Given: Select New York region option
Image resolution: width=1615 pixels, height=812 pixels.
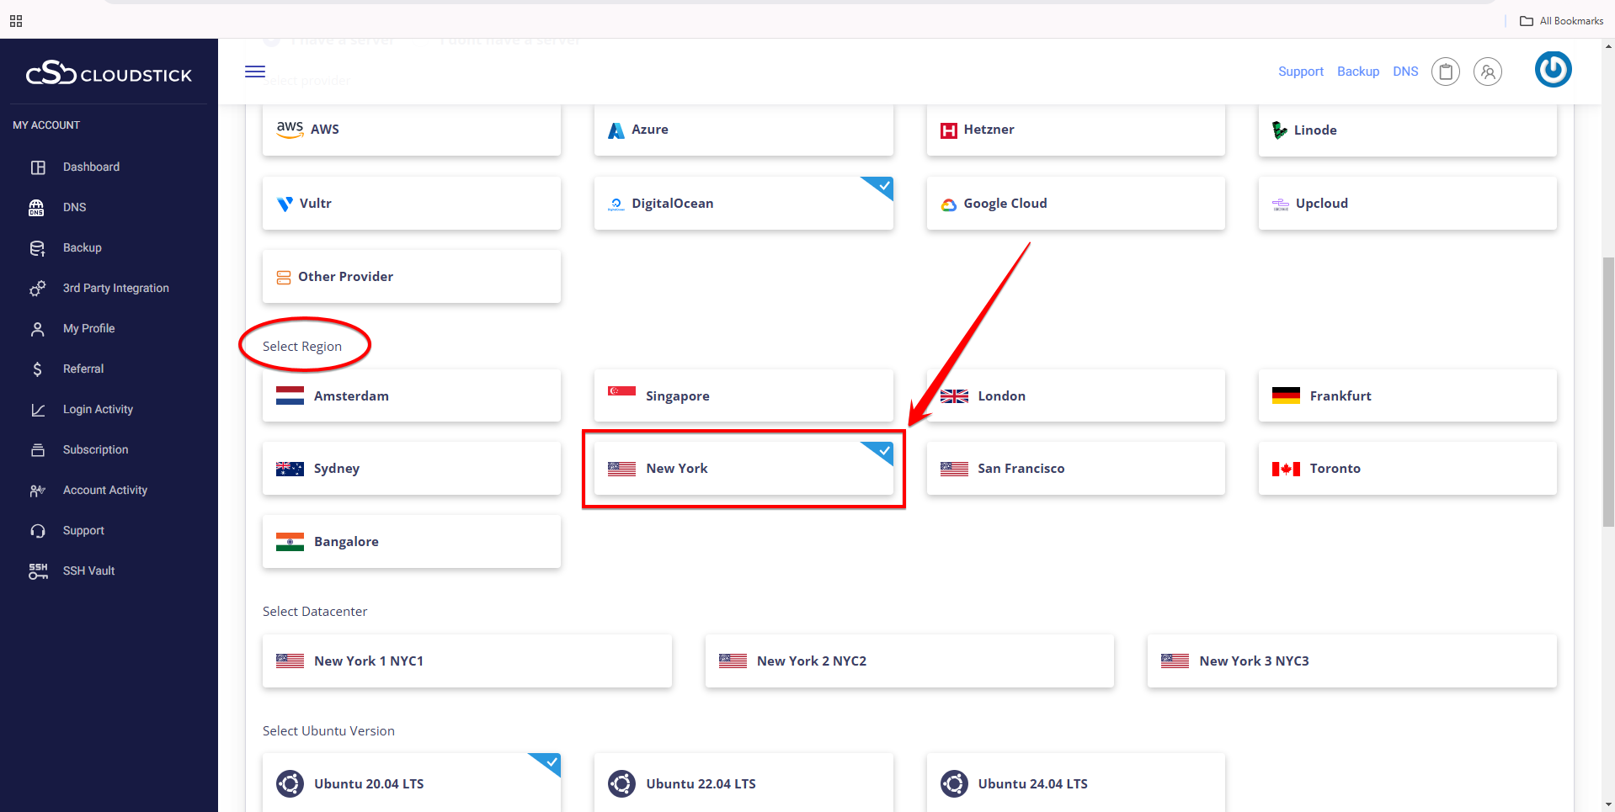Looking at the screenshot, I should point(743,469).
